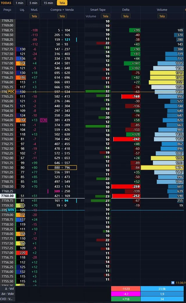Click the highlighted current price 7760.00
The width and height of the screenshot is (186, 303).
pyautogui.click(x=7, y=196)
